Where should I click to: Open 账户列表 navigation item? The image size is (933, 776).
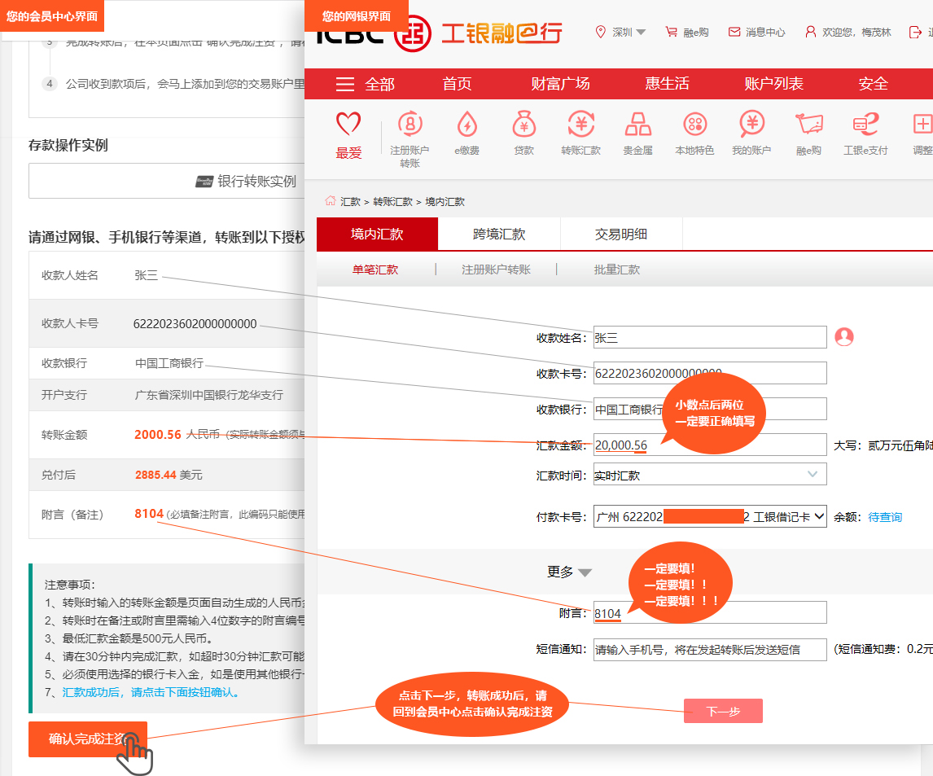[x=773, y=84]
